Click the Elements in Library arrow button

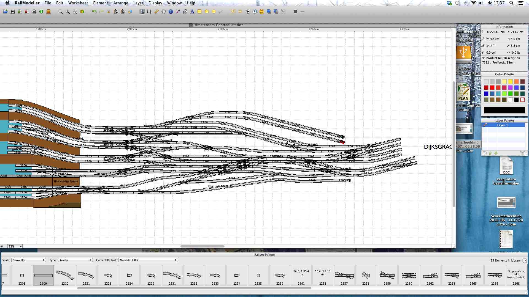point(525,260)
